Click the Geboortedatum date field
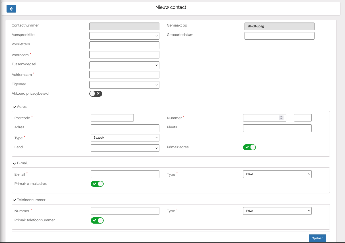Screen dimensions: 345x243 [x=279, y=36]
